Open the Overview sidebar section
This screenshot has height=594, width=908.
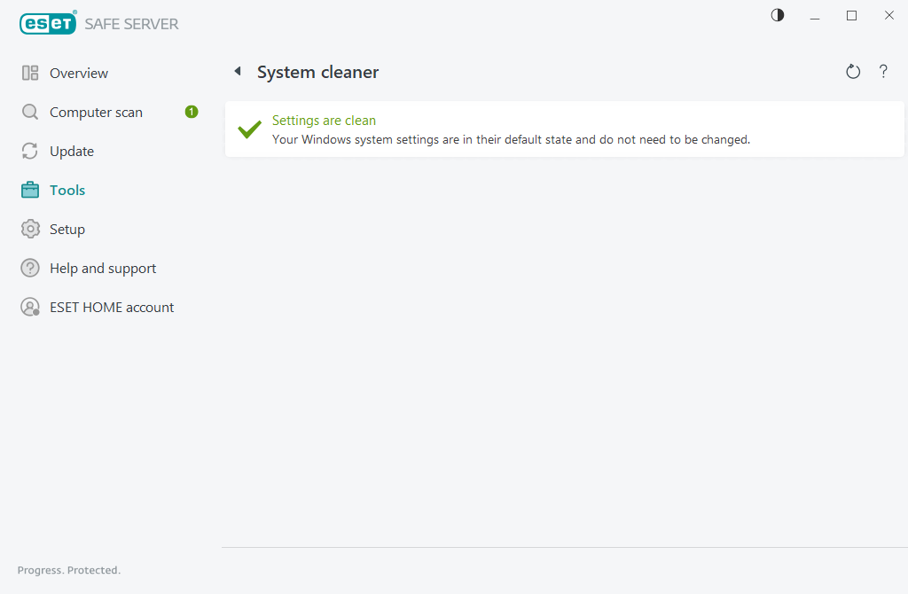point(79,73)
